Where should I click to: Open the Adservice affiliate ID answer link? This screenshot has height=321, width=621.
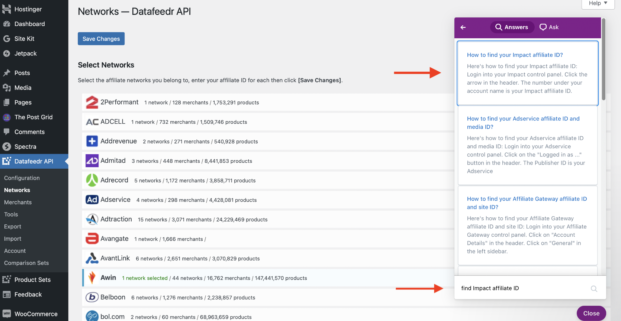(x=523, y=123)
